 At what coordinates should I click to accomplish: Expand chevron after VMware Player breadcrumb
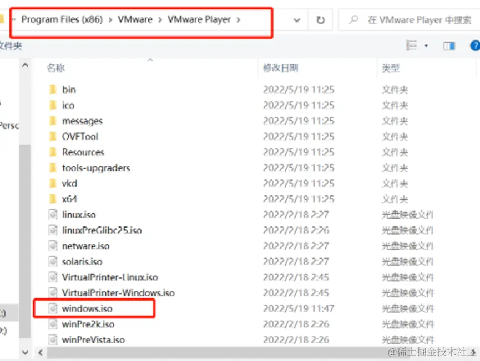(x=239, y=20)
